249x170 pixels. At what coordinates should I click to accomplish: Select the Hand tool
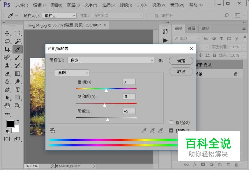[7, 106]
